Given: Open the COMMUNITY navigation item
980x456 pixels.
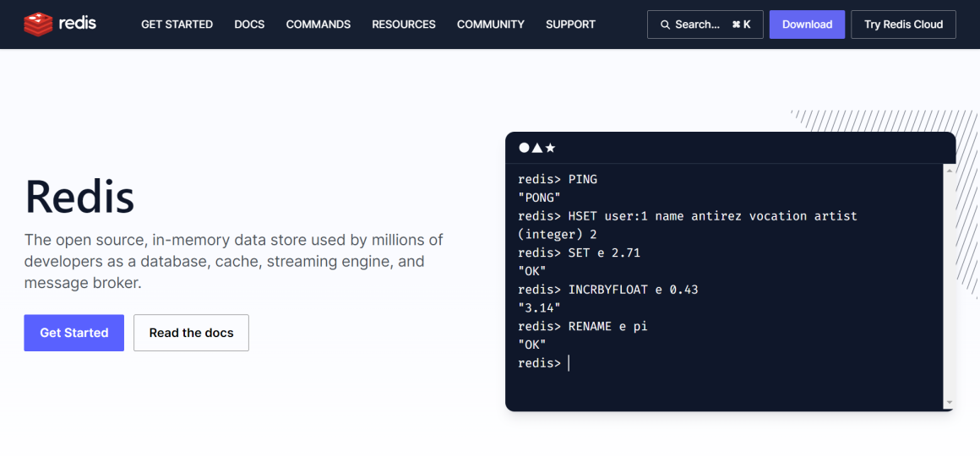Looking at the screenshot, I should (491, 24).
